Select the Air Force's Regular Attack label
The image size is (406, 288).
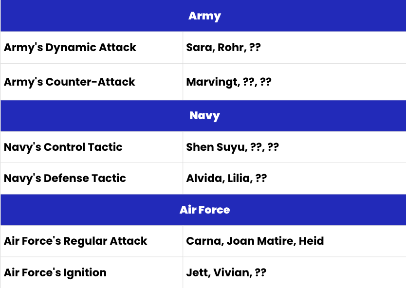[75, 241]
